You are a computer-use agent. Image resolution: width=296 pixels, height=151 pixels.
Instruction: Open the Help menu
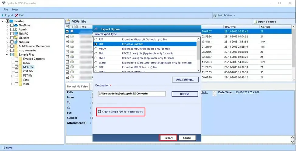click(x=15, y=9)
